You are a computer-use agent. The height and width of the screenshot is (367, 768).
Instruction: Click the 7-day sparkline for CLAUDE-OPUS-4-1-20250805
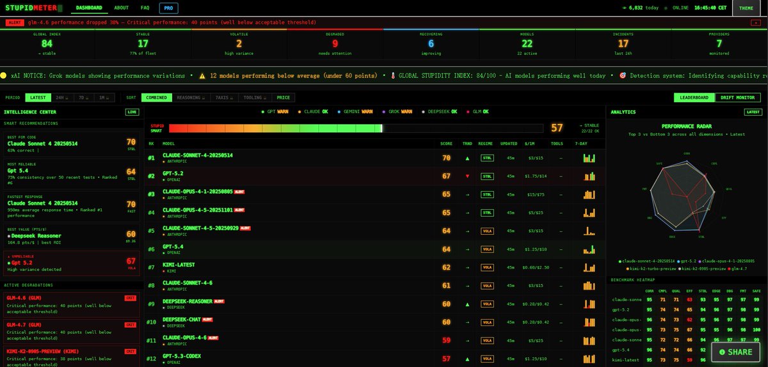tap(589, 194)
